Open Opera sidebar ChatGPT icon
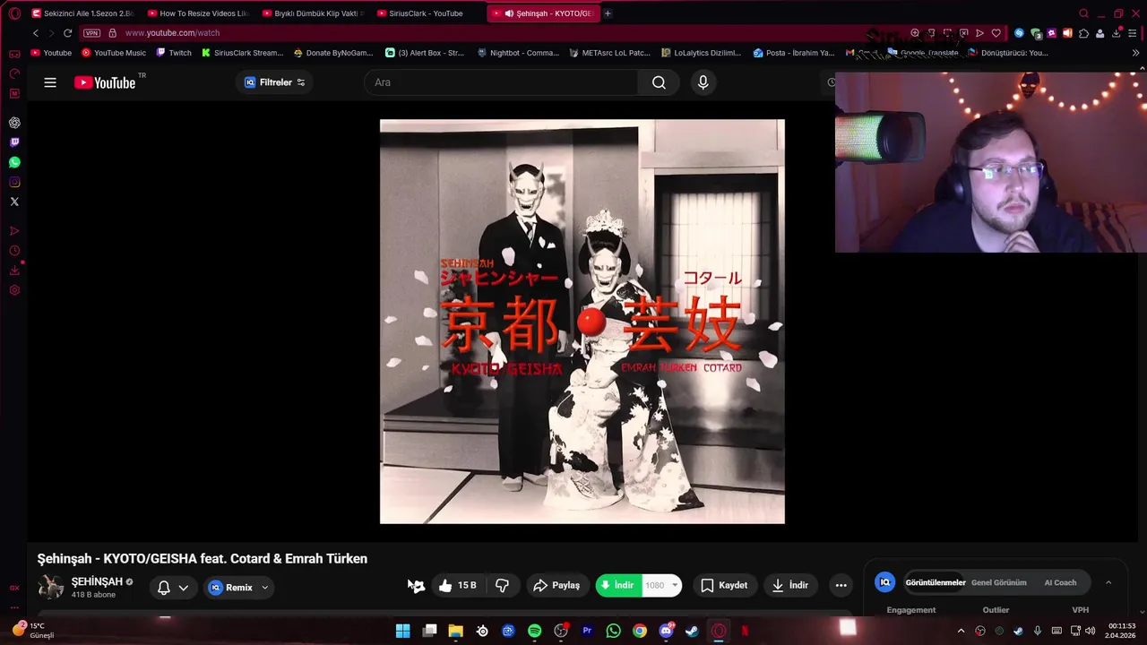 14,123
